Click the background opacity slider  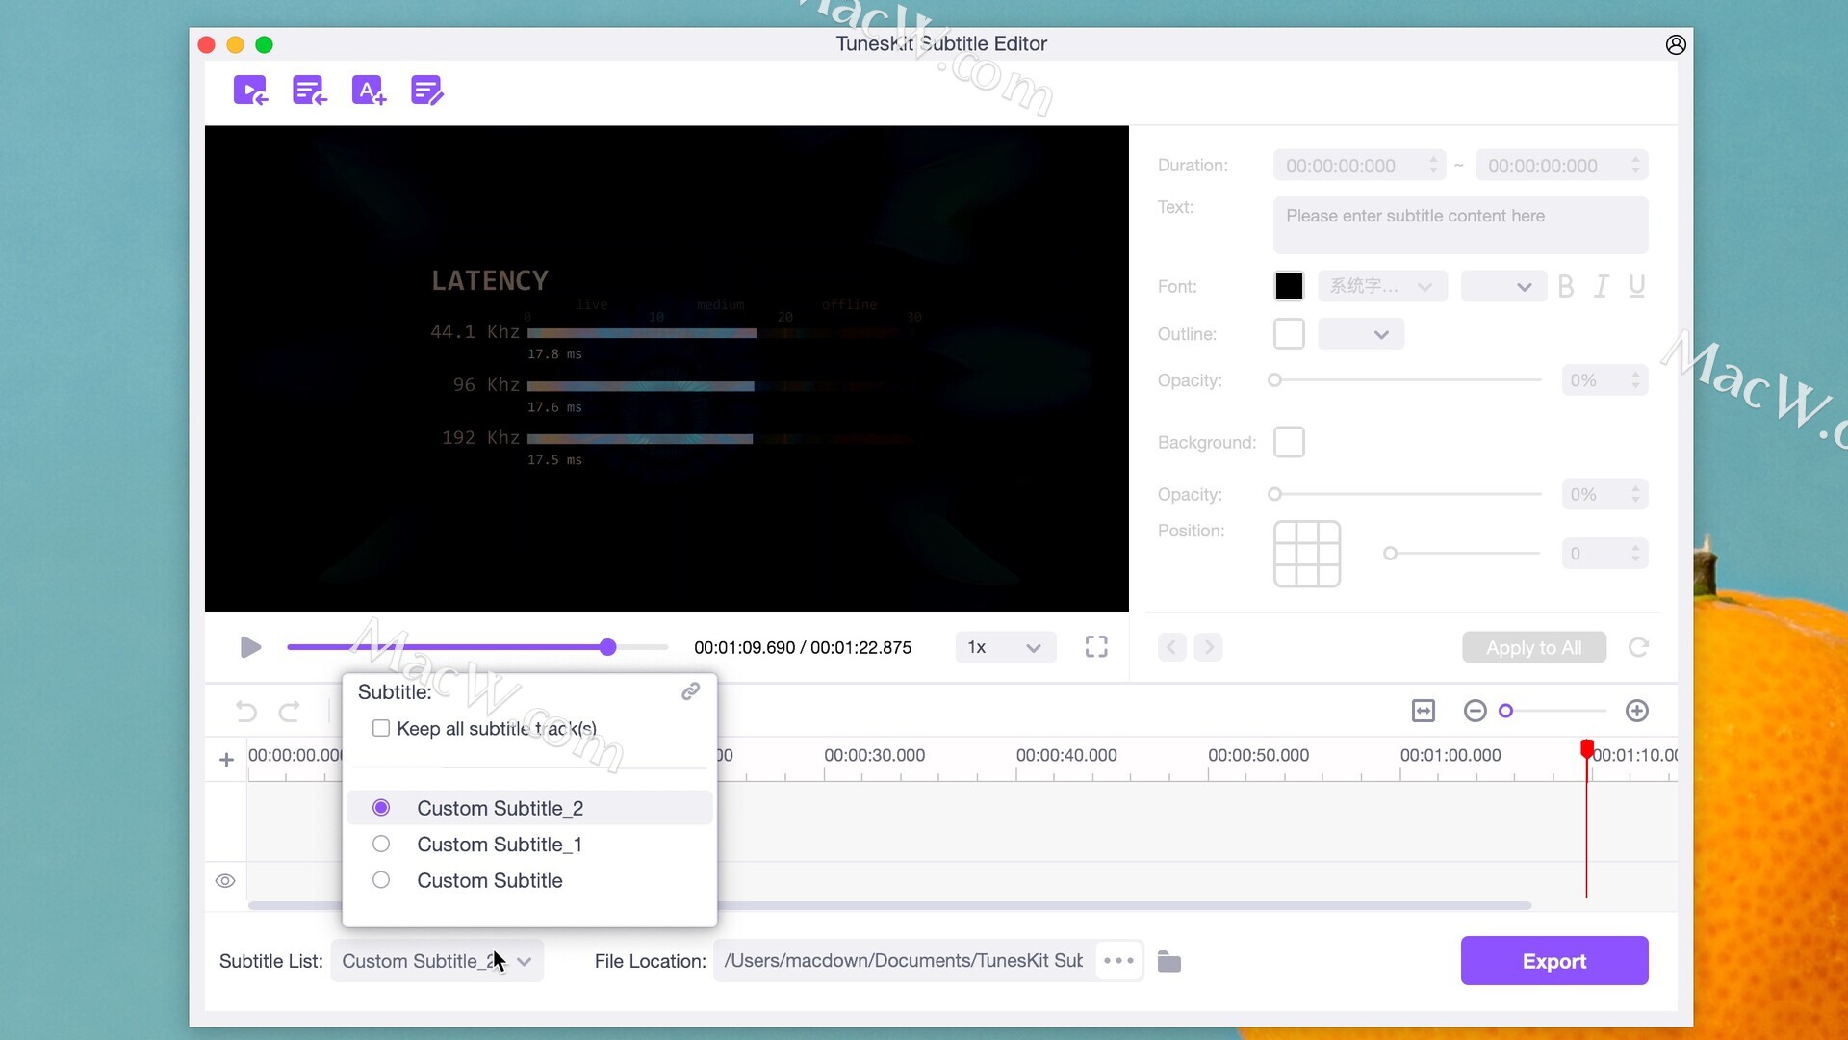(x=1405, y=494)
